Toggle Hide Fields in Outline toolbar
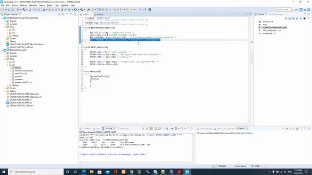 point(293,18)
